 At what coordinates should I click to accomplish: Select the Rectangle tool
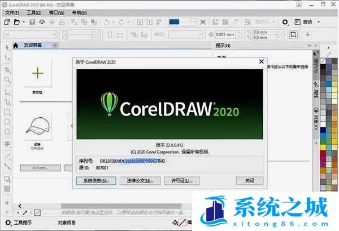[7, 112]
